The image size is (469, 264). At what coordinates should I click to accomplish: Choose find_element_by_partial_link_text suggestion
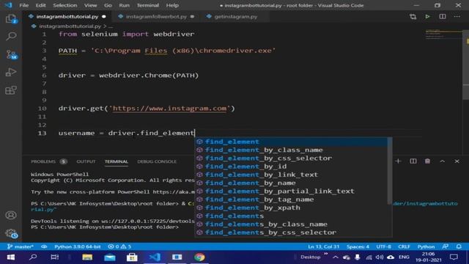pos(292,191)
